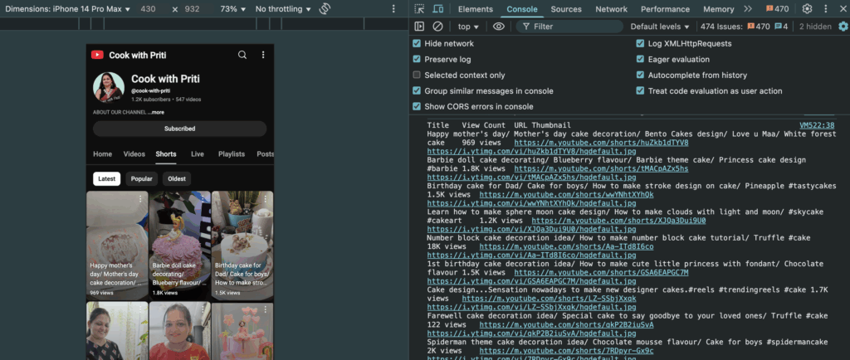The image size is (850, 360).
Task: Open DevTools customize menu dots
Action: pos(826,8)
